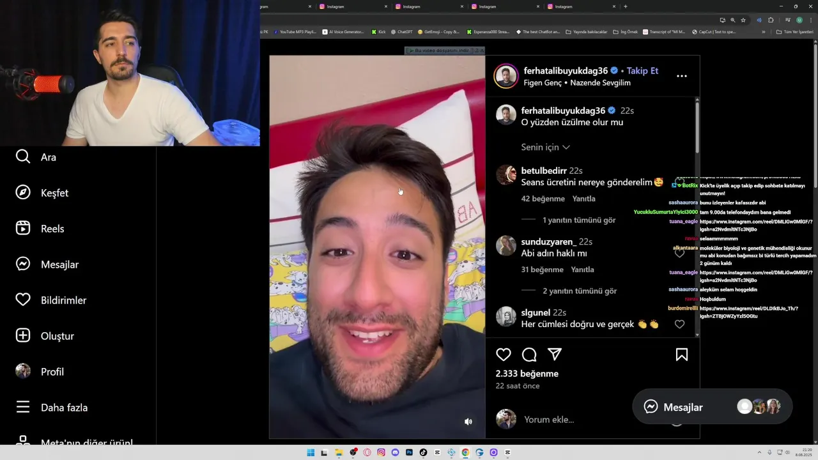The image size is (818, 460).
Task: Click Takip Et to follow ferhatalibuyukdag36
Action: [642, 71]
